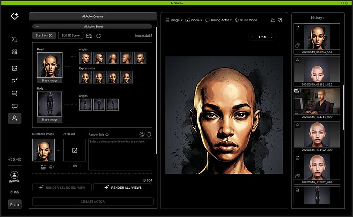Image resolution: width=353 pixels, height=217 pixels.
Task: Click the Reference Image thumbnail
Action: [x=43, y=150]
